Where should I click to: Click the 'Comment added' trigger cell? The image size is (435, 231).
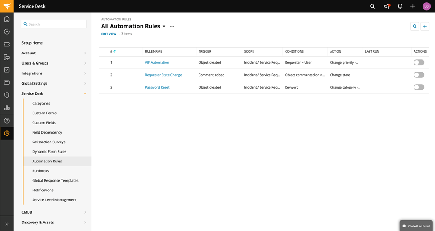tap(211, 75)
